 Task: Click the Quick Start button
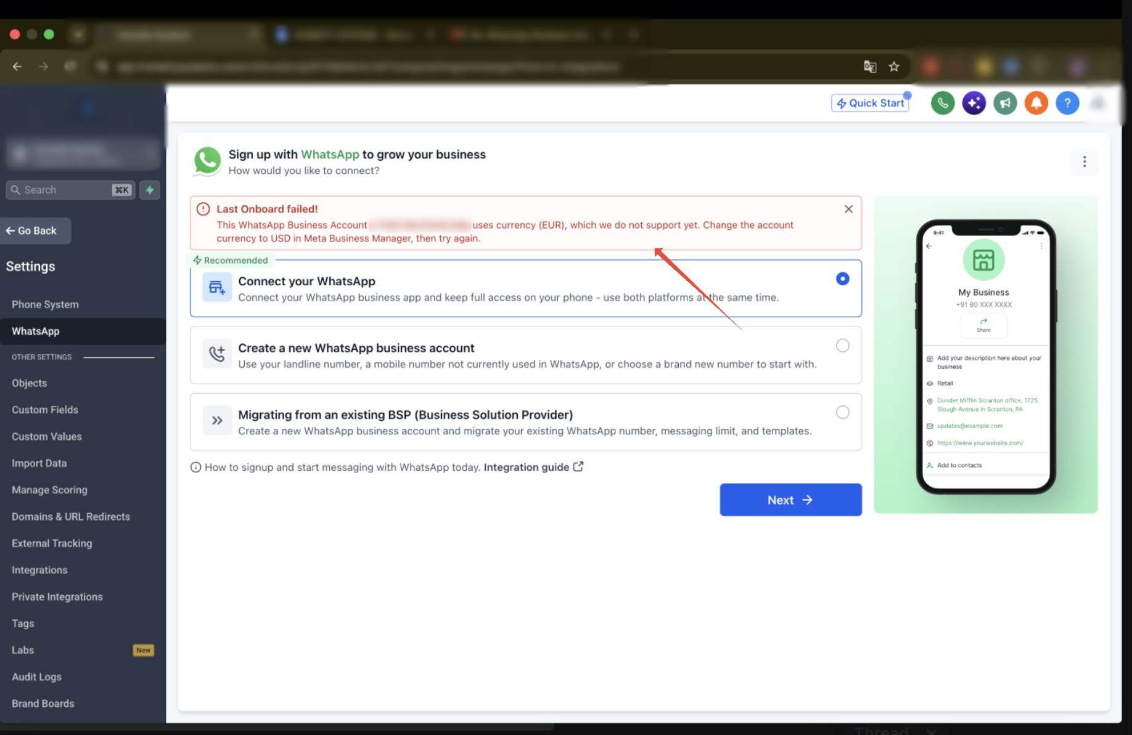pos(870,103)
